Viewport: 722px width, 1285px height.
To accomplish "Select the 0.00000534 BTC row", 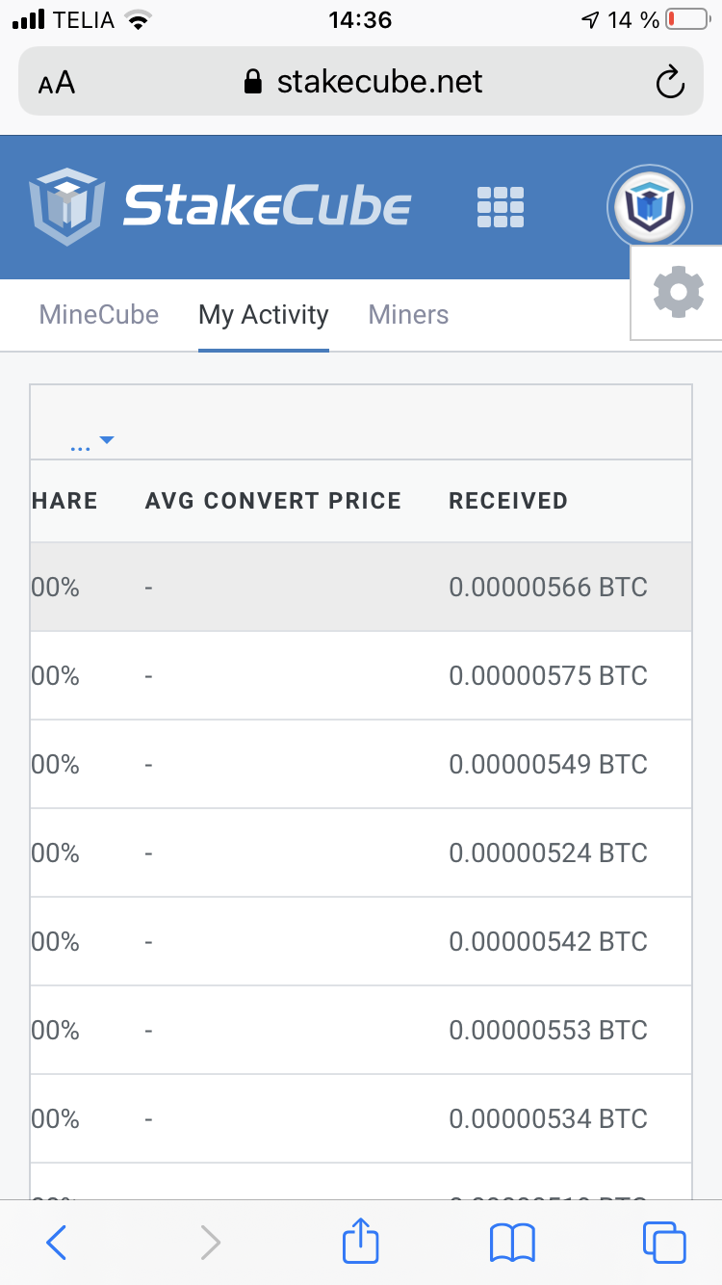I will [x=361, y=1118].
